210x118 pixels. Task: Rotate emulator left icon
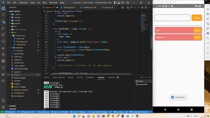coord(208,24)
